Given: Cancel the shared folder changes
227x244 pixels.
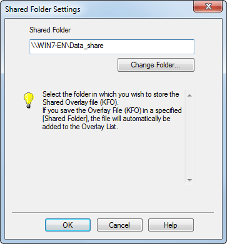Looking at the screenshot, I should tap(119, 225).
